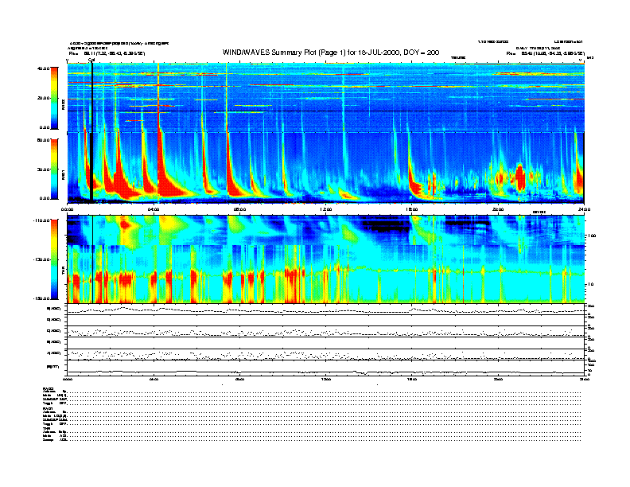This screenshot has height=487, width=630.
Task: Click the top line plot strip below TNR
Action: tap(326, 309)
